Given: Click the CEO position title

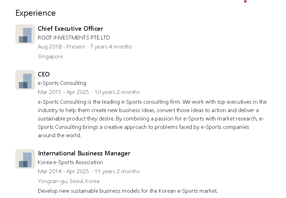Looking at the screenshot, I should tap(44, 74).
